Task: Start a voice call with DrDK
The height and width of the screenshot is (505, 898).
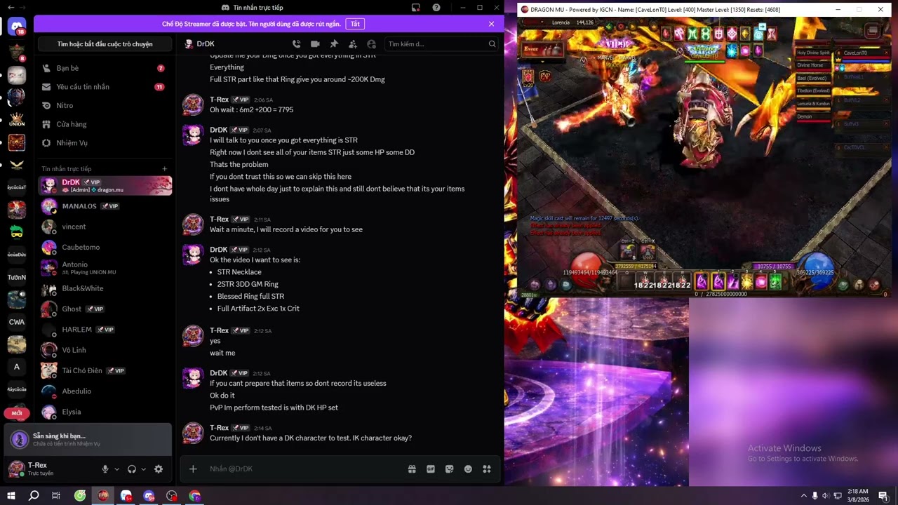Action: click(x=296, y=44)
